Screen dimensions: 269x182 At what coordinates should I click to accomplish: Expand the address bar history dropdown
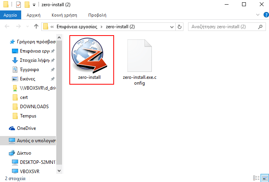[x=171, y=27]
